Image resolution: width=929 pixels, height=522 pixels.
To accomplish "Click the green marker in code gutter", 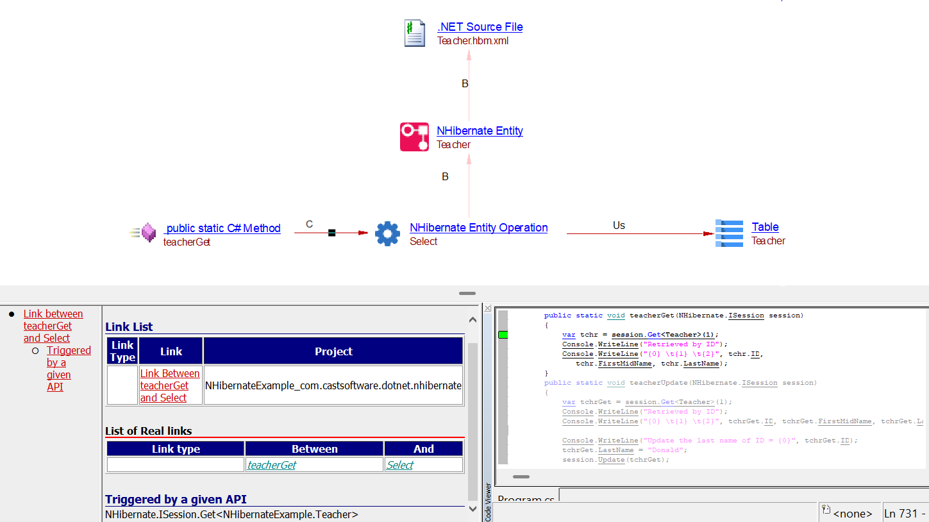I will click(x=503, y=335).
